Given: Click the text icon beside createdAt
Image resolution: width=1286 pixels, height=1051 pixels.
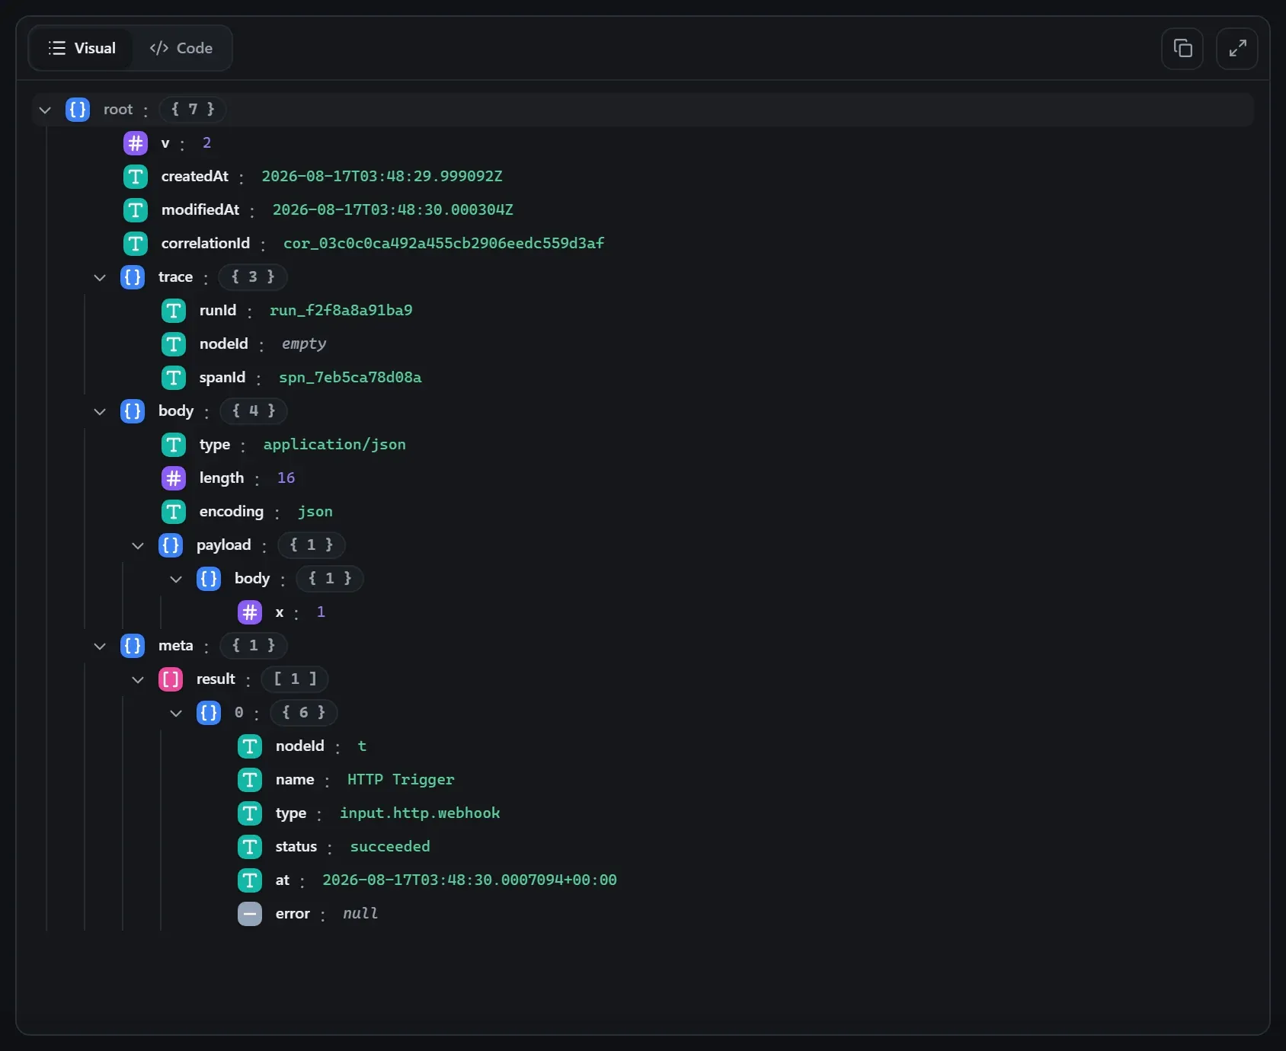Looking at the screenshot, I should (136, 177).
